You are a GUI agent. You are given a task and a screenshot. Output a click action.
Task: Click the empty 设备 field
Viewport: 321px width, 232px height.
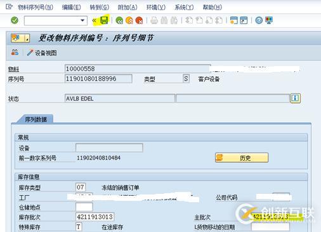(109, 147)
